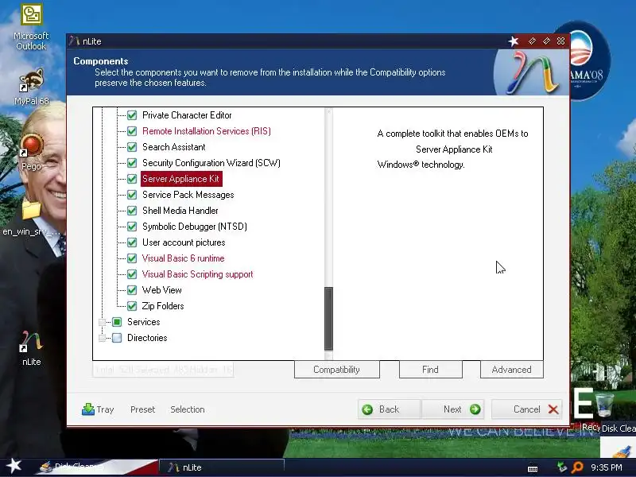The width and height of the screenshot is (636, 477).
Task: Click the magnifier search tray icon
Action: point(577,467)
